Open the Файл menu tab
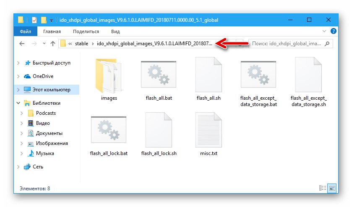Image resolution: width=352 pixels, height=207 pixels. [x=25, y=31]
